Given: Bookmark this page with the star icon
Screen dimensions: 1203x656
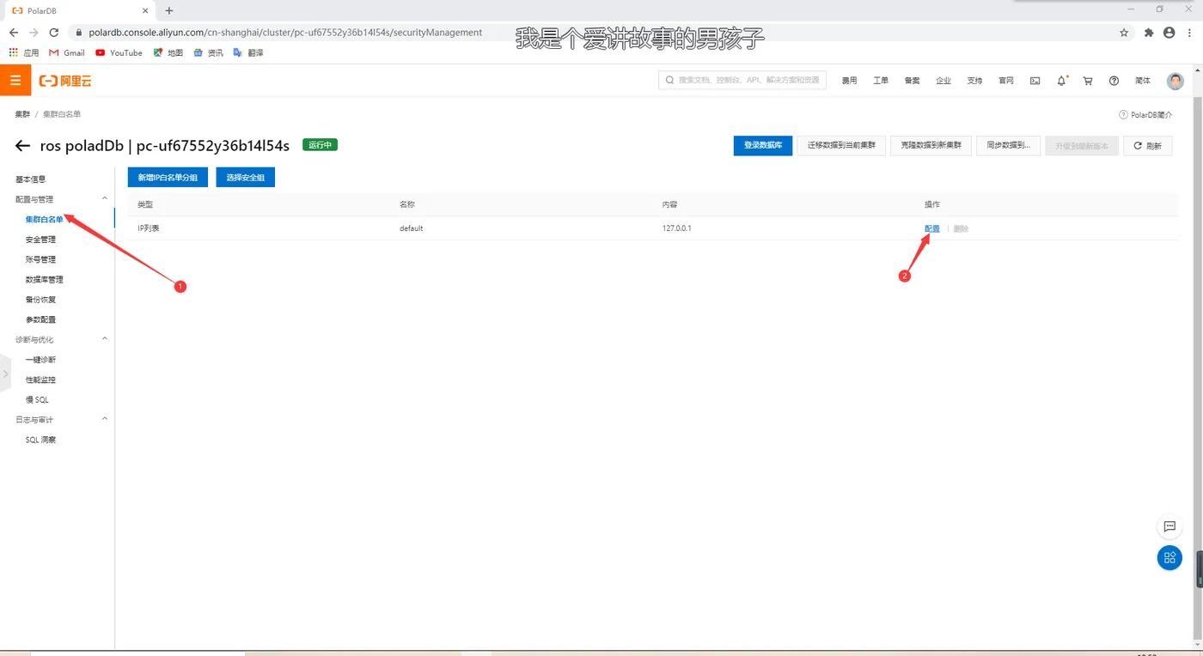Looking at the screenshot, I should 1124,33.
